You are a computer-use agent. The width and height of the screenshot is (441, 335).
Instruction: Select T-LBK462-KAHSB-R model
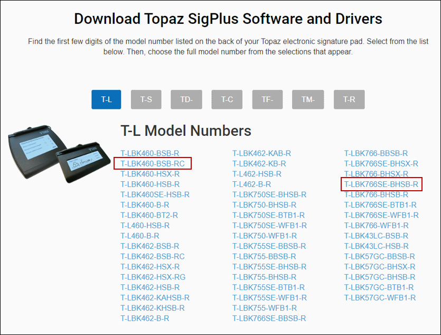pos(155,298)
